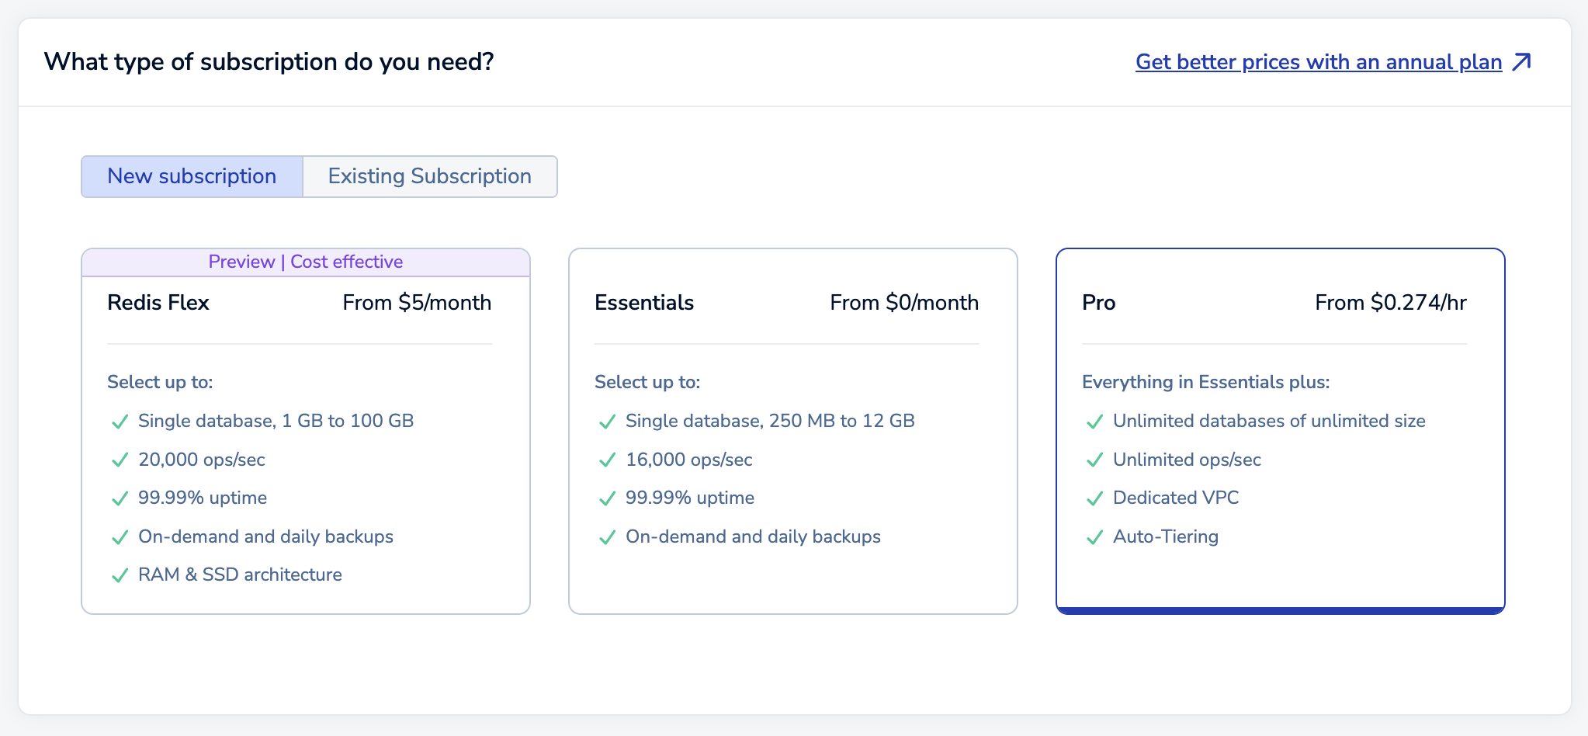
Task: Click checkmark next to 20,000 ops/sec
Action: tap(120, 460)
